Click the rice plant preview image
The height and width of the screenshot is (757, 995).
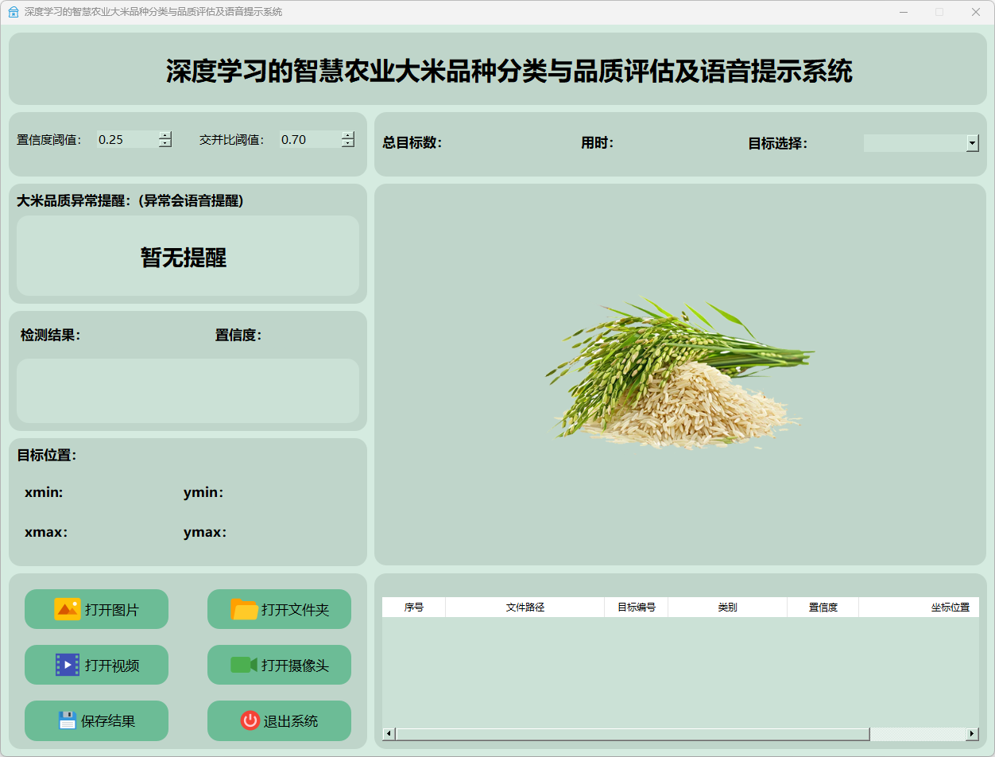pos(679,375)
